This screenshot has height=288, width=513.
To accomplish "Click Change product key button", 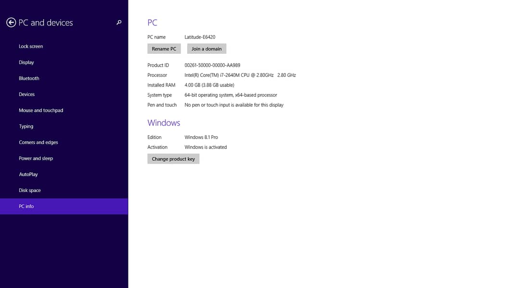I will pos(173,159).
